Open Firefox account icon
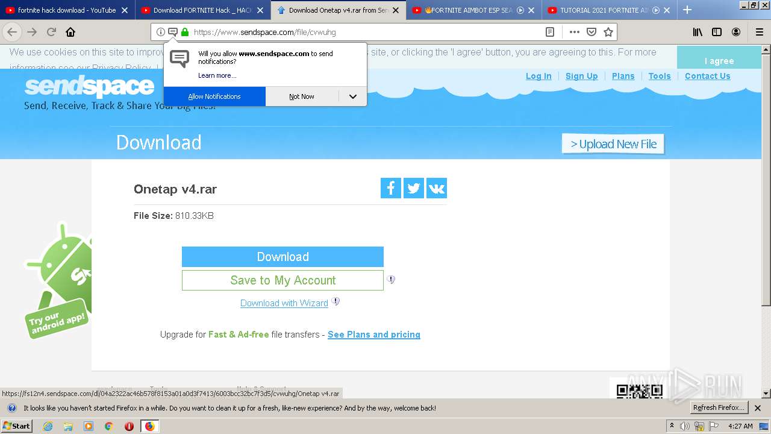771x434 pixels. pos(736,32)
